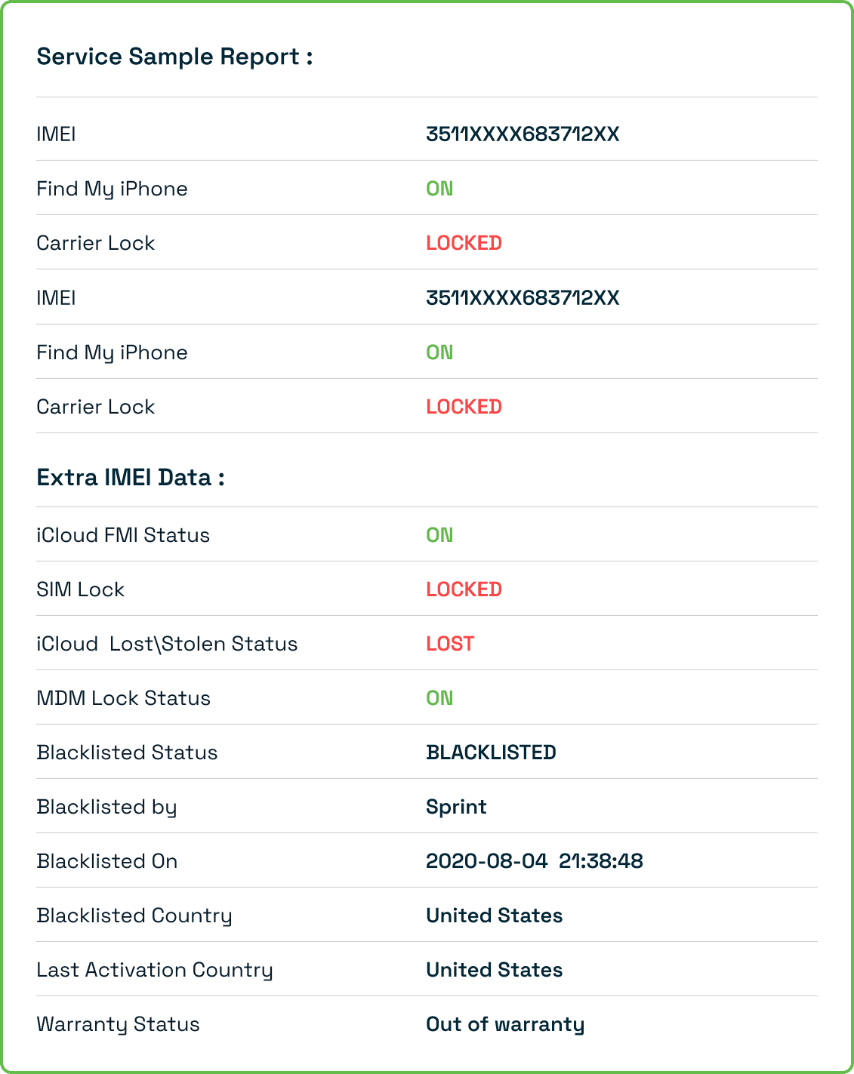Viewport: 854px width, 1074px height.
Task: Click the BLACKLISTED status value
Action: [x=491, y=752]
